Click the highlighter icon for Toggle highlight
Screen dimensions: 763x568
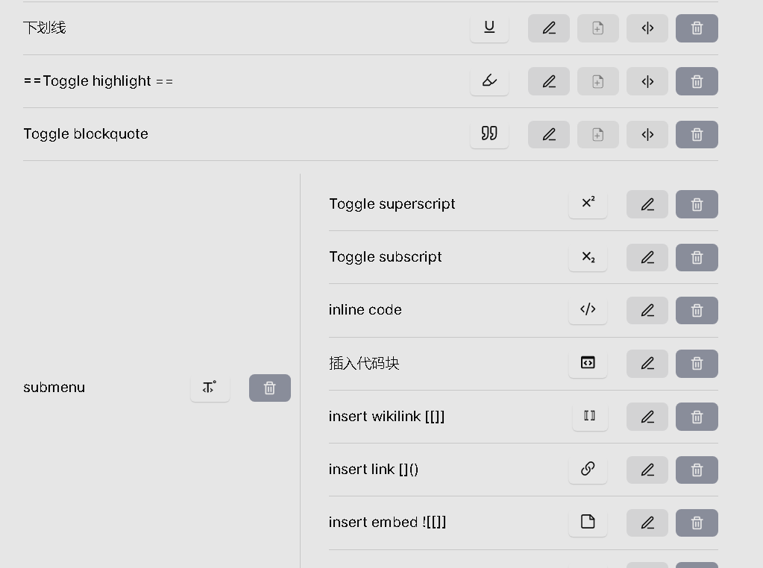pyautogui.click(x=489, y=81)
